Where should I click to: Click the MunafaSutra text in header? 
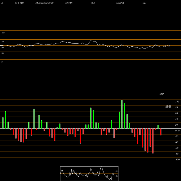point(45,3)
